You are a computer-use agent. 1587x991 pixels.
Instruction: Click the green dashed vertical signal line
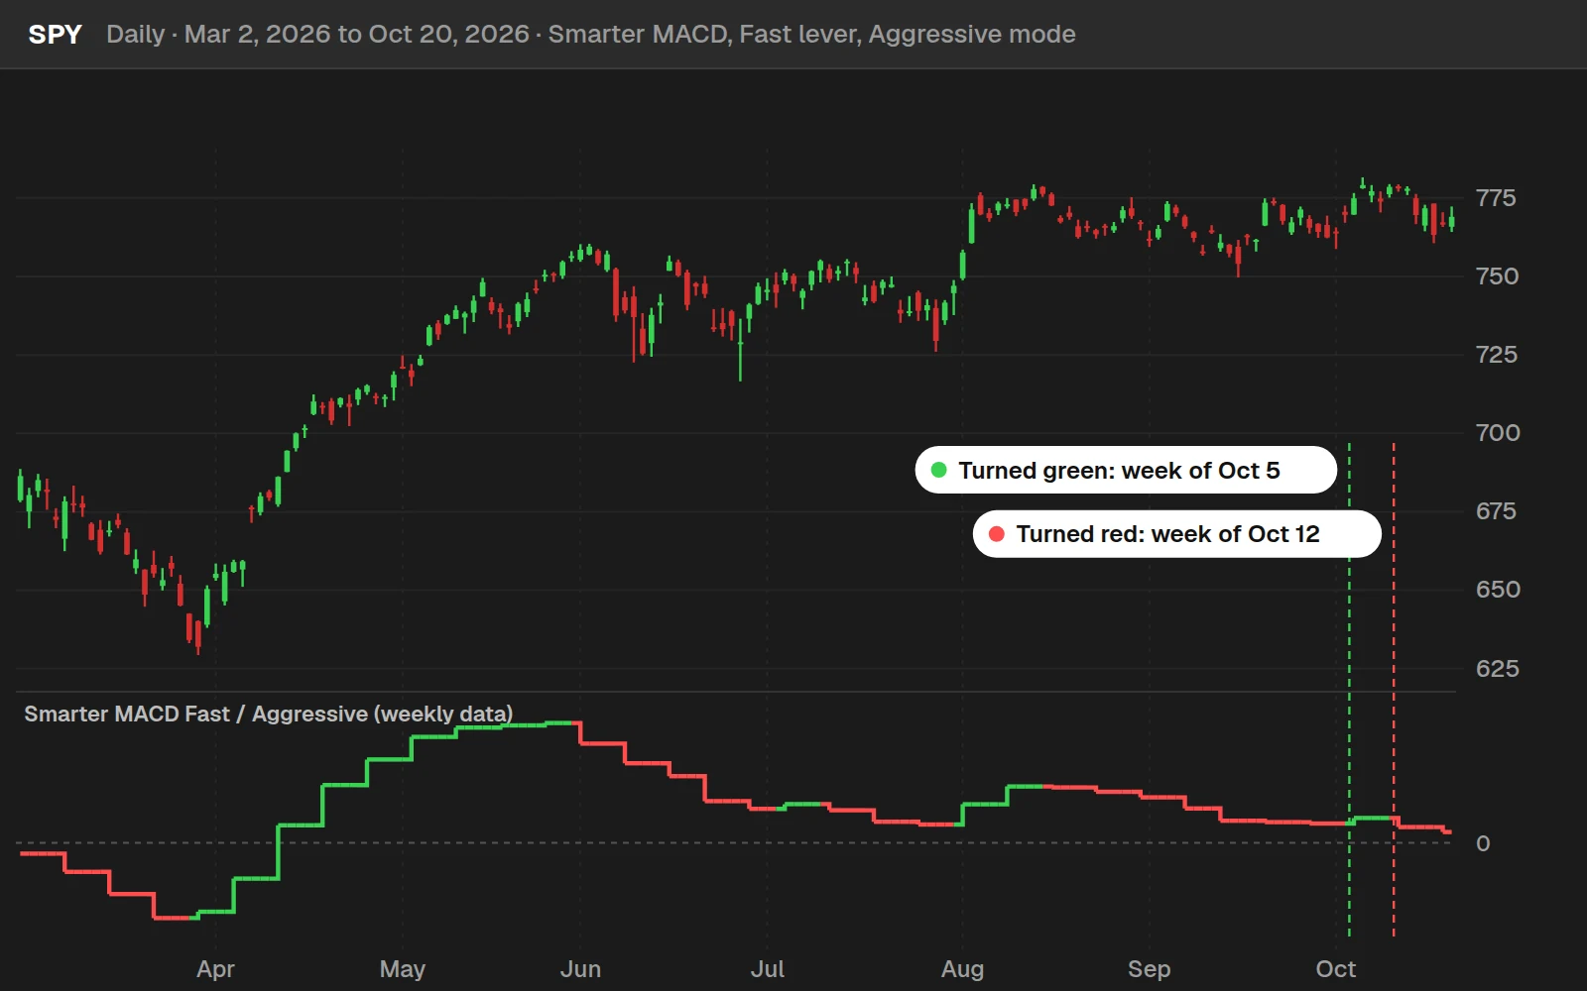1349,689
